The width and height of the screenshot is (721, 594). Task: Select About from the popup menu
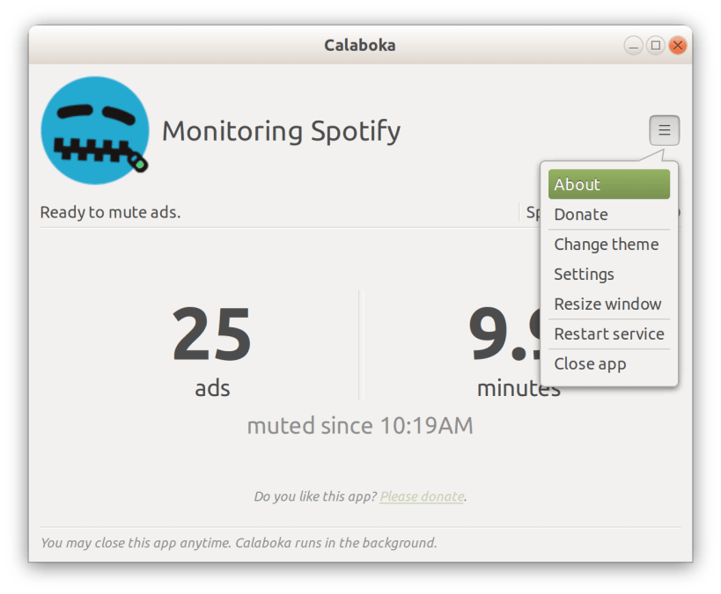tap(609, 185)
